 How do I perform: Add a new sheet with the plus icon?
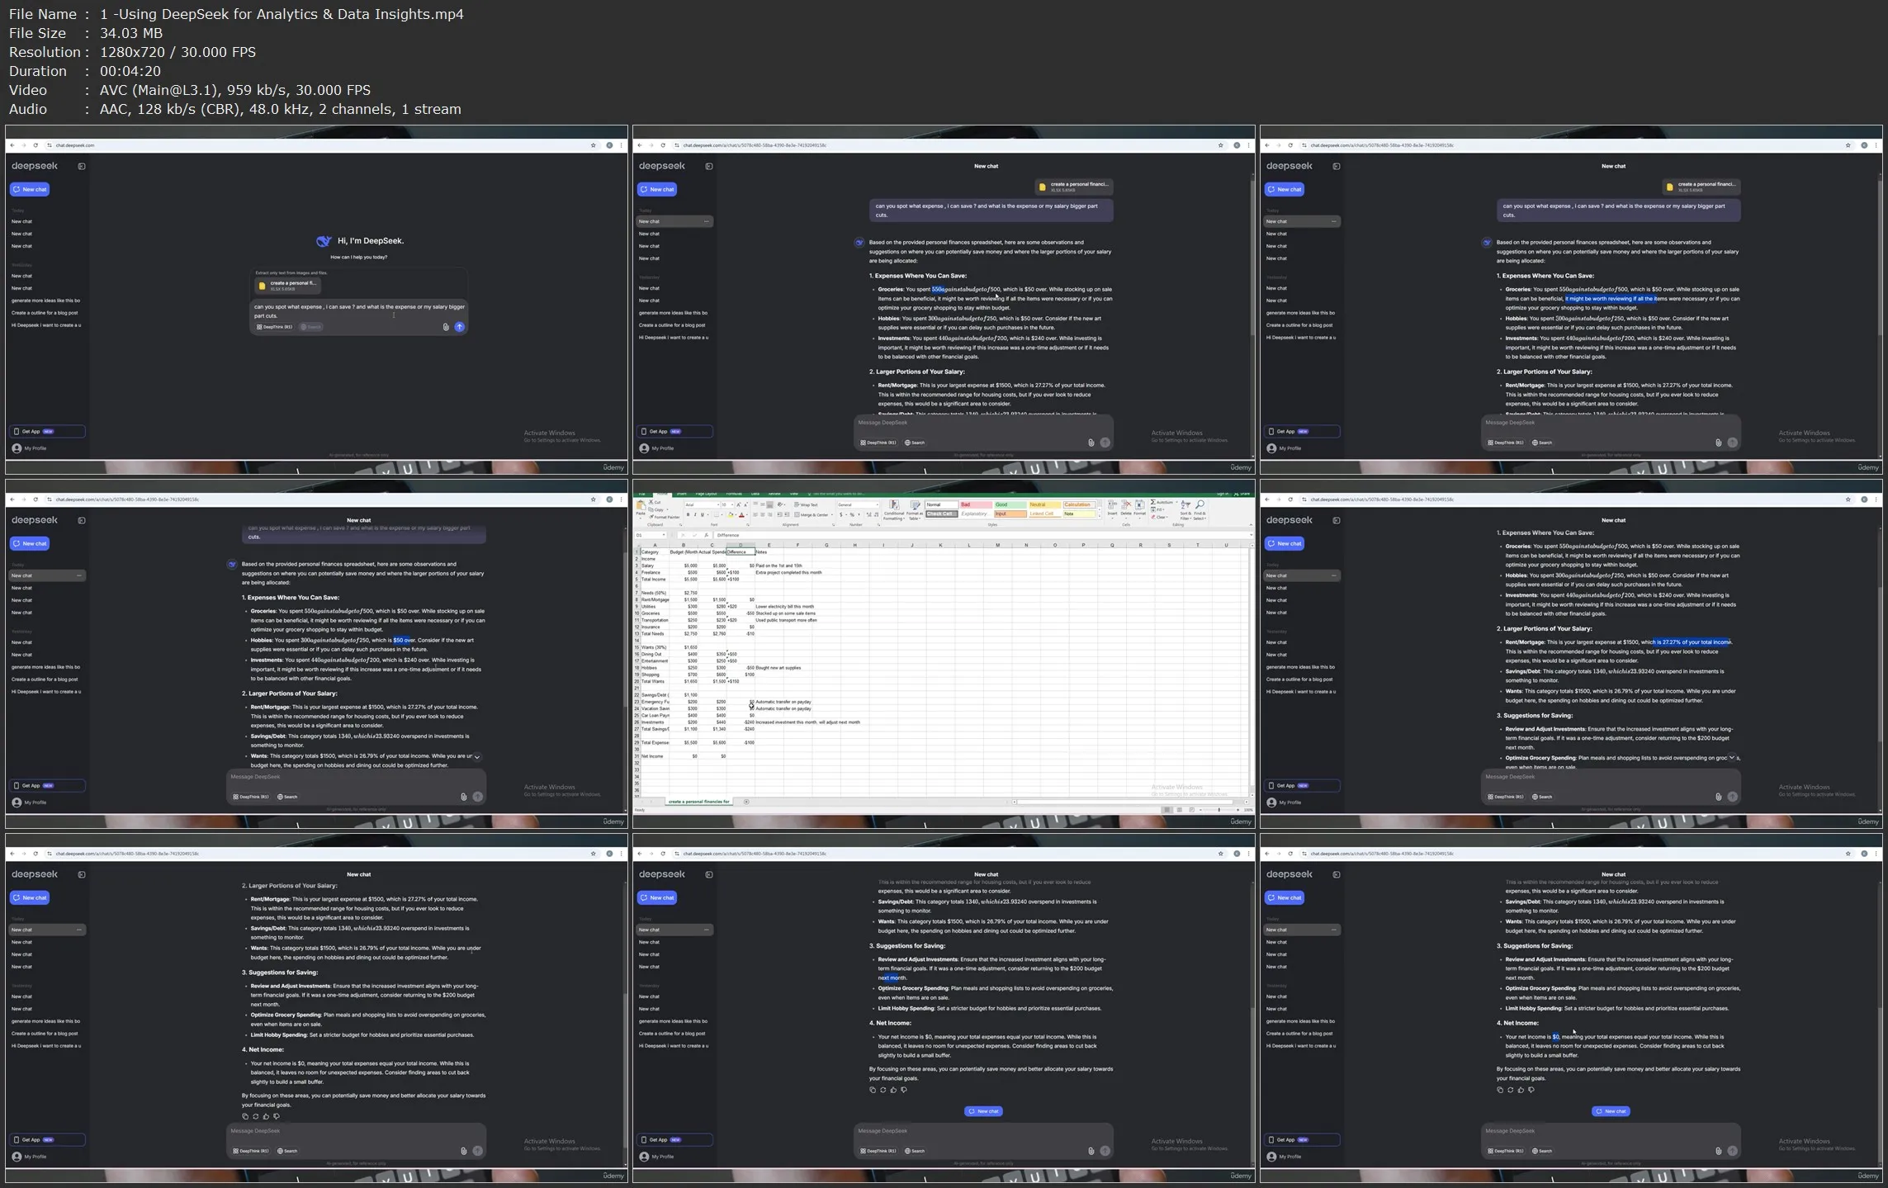coord(746,802)
